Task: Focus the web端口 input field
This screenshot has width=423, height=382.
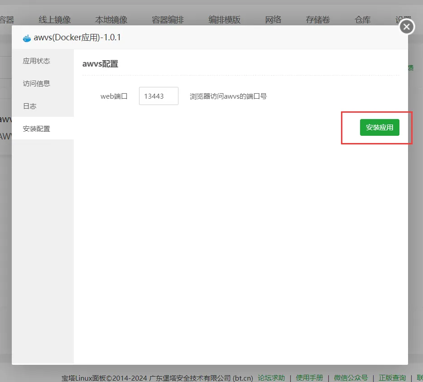Action: (x=159, y=96)
